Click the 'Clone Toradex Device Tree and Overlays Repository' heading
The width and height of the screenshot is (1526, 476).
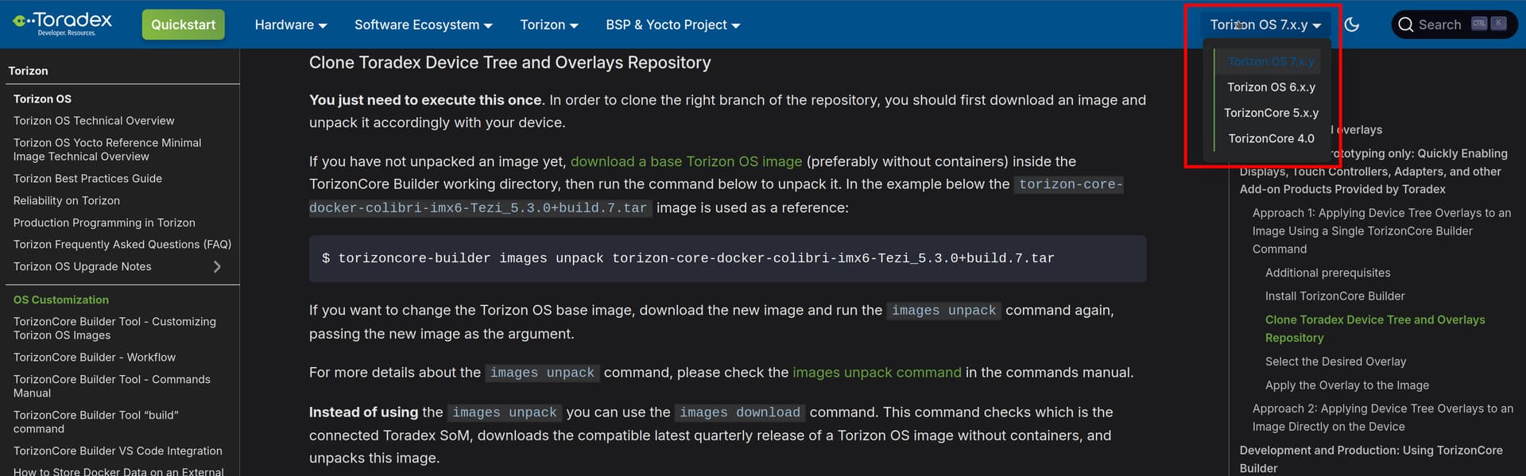click(509, 63)
